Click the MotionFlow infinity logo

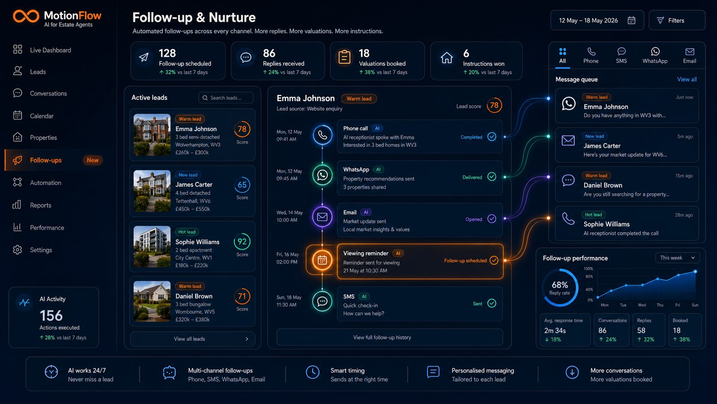[x=26, y=16]
